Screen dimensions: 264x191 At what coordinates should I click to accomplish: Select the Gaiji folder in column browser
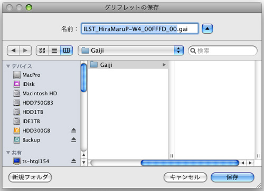coord(128,65)
